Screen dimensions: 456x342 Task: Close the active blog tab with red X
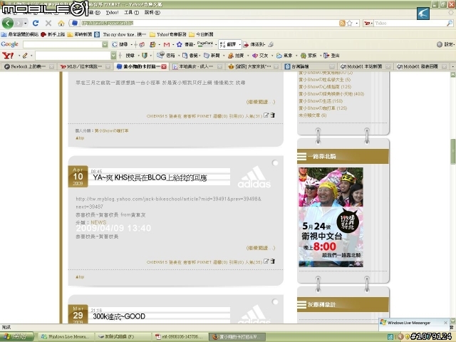pos(164,66)
